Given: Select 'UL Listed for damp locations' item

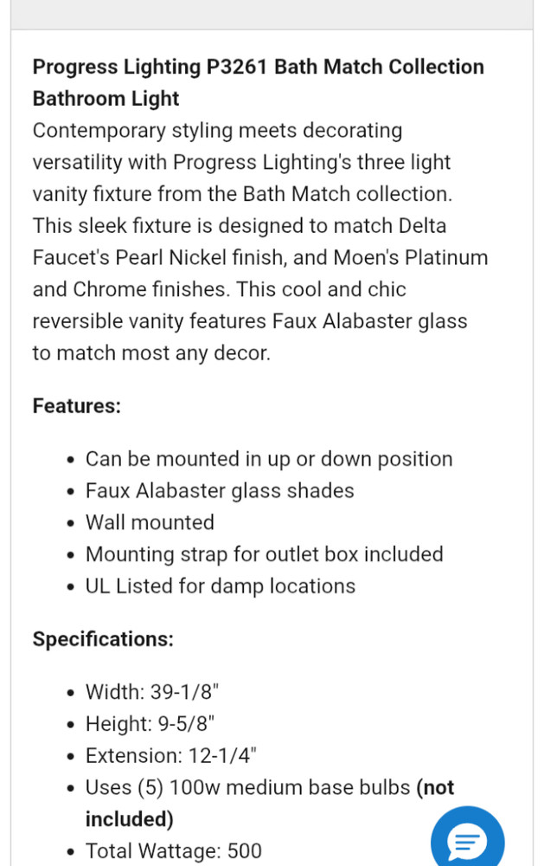Looking at the screenshot, I should (x=220, y=586).
